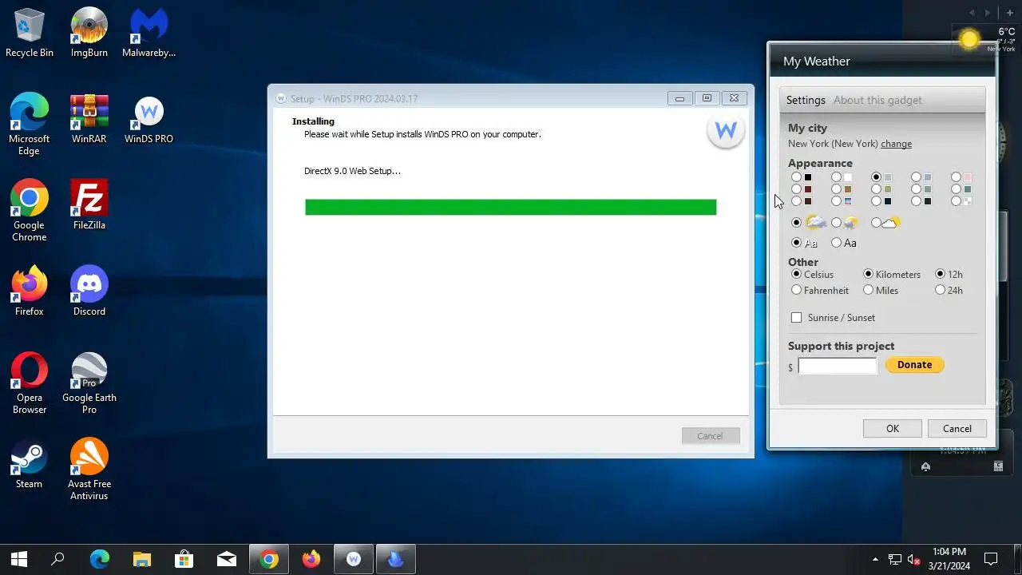Click the weather gadget showing 6°C
Screen dimensions: 1022x575
(987, 38)
